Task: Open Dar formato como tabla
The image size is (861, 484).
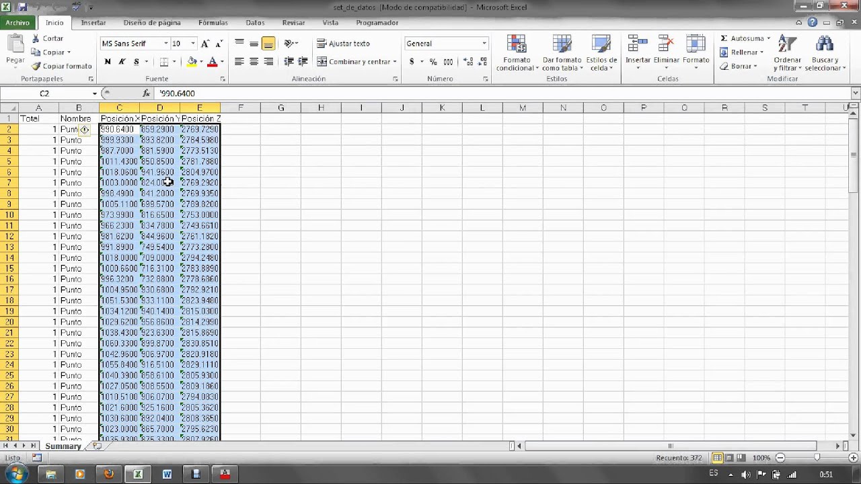Action: tap(561, 54)
